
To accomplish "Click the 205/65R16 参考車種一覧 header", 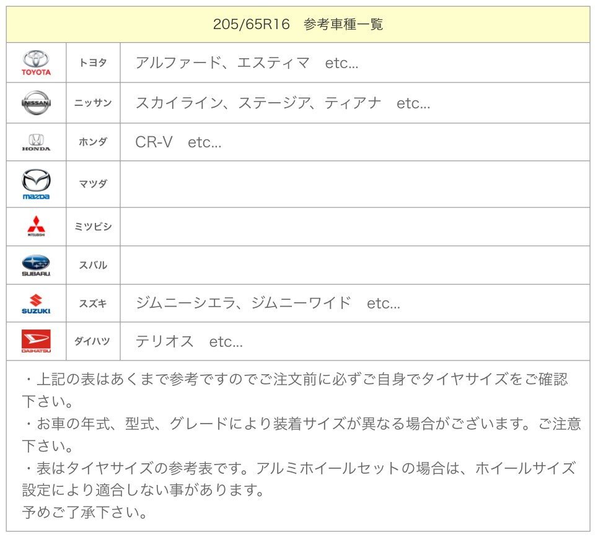I will coord(298,24).
